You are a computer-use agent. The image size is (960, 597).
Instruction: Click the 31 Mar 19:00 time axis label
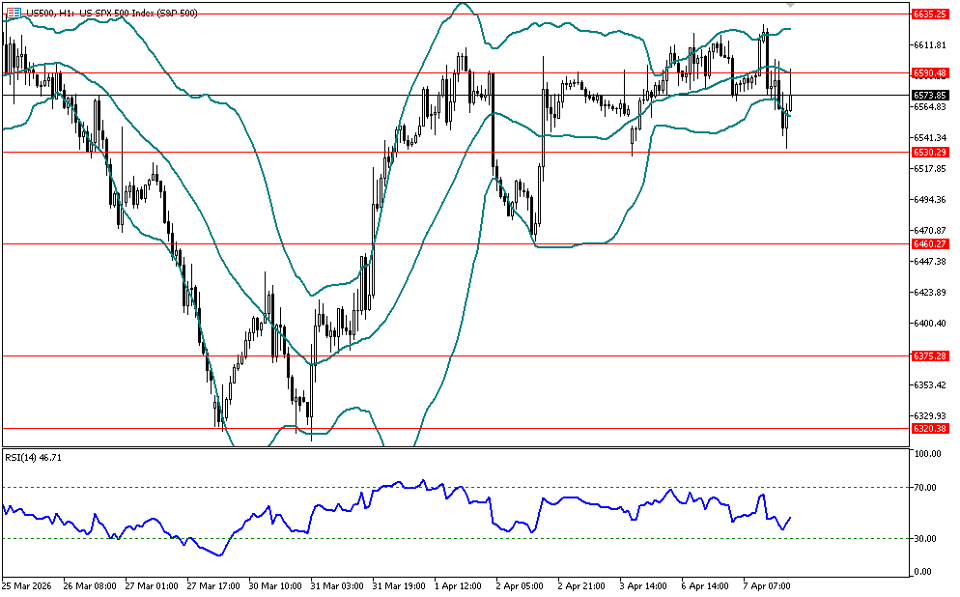[397, 585]
